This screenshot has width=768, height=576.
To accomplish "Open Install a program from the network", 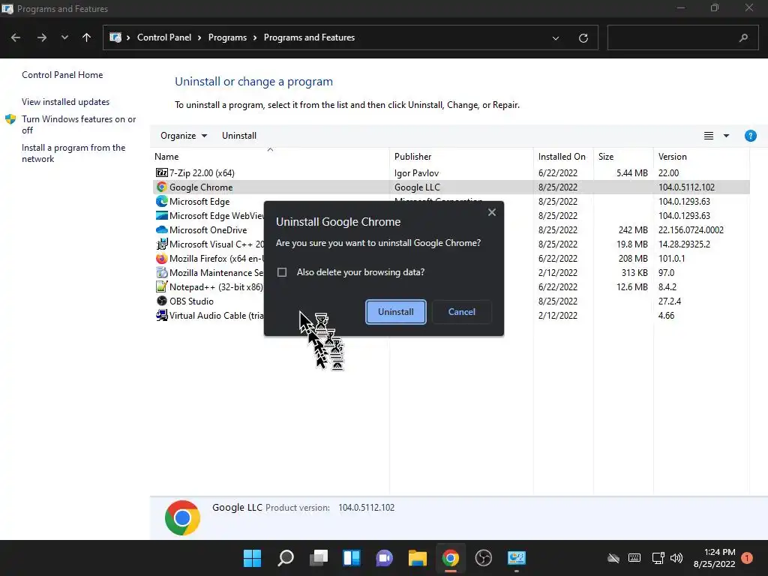I will click(73, 153).
